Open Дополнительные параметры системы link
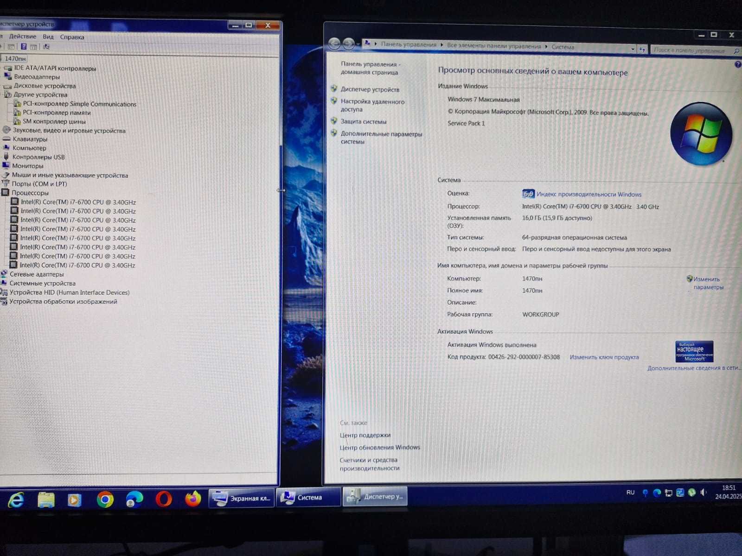The image size is (742, 556). tap(381, 138)
